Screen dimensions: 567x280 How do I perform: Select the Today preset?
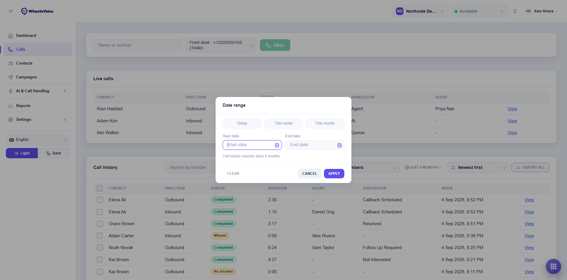coord(242,123)
